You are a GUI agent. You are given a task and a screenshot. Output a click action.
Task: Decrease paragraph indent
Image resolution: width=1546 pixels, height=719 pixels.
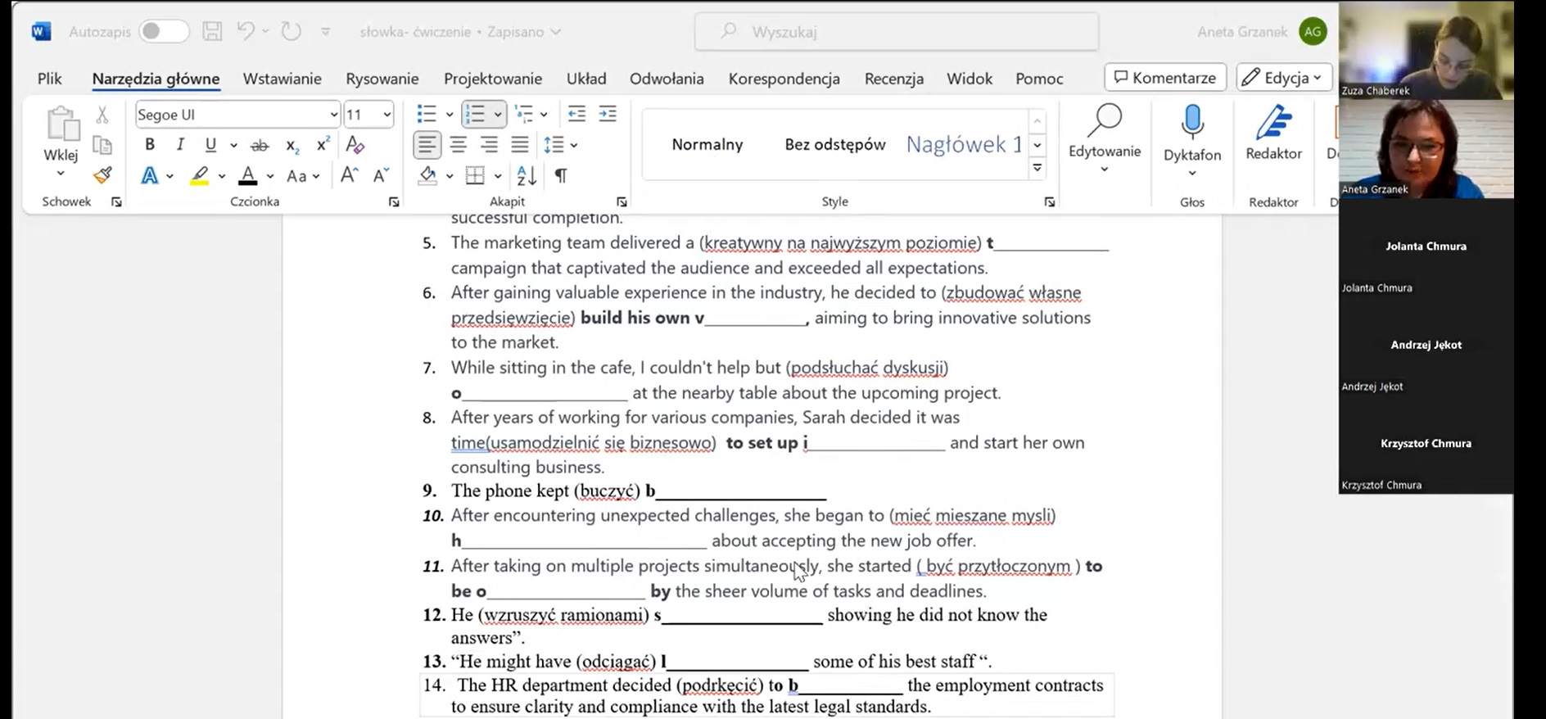pos(576,114)
